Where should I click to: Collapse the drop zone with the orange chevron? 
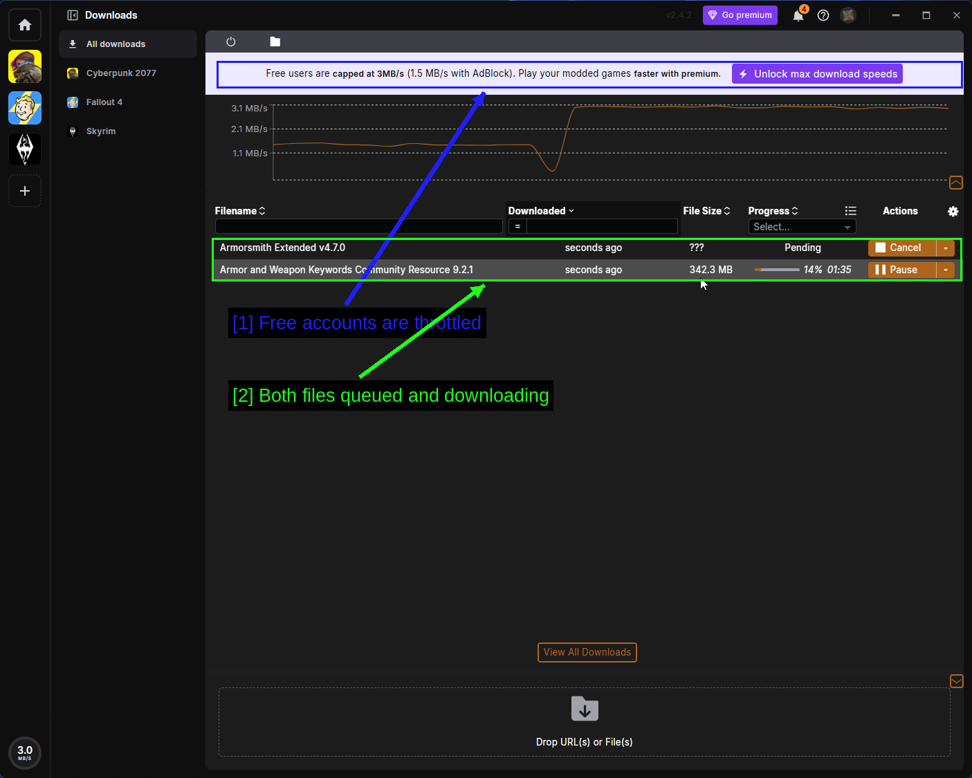(957, 681)
